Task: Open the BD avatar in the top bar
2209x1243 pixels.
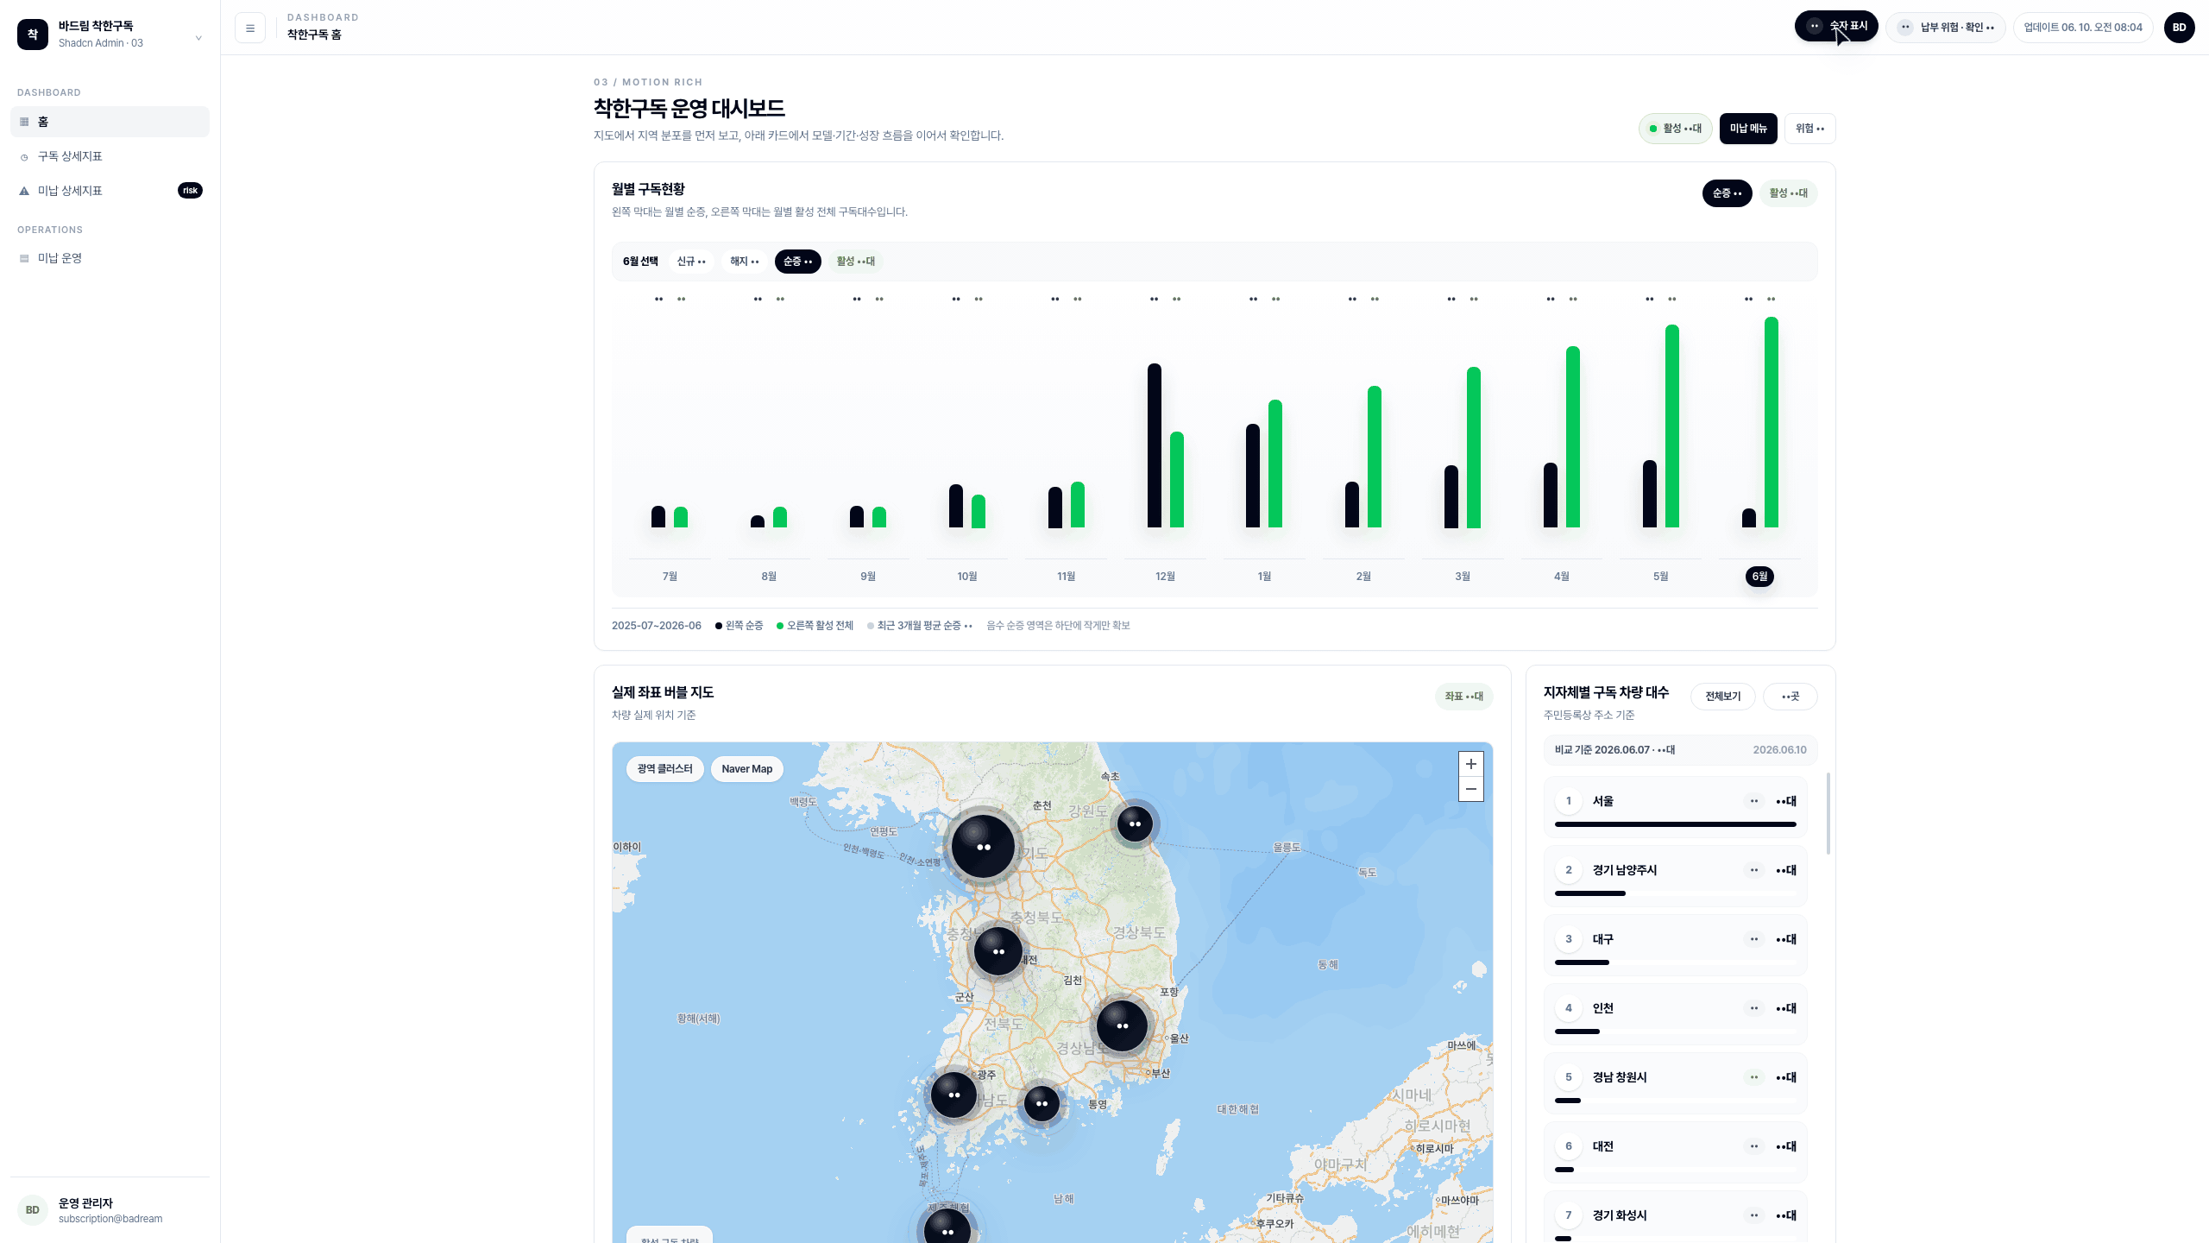Action: (2179, 28)
